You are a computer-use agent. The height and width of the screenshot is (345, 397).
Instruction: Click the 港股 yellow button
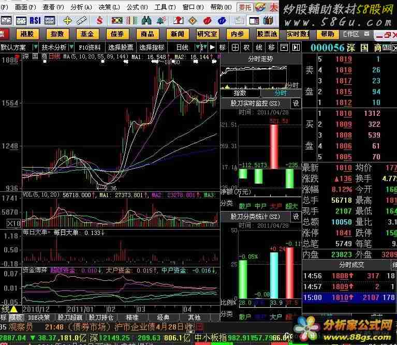coord(27,34)
